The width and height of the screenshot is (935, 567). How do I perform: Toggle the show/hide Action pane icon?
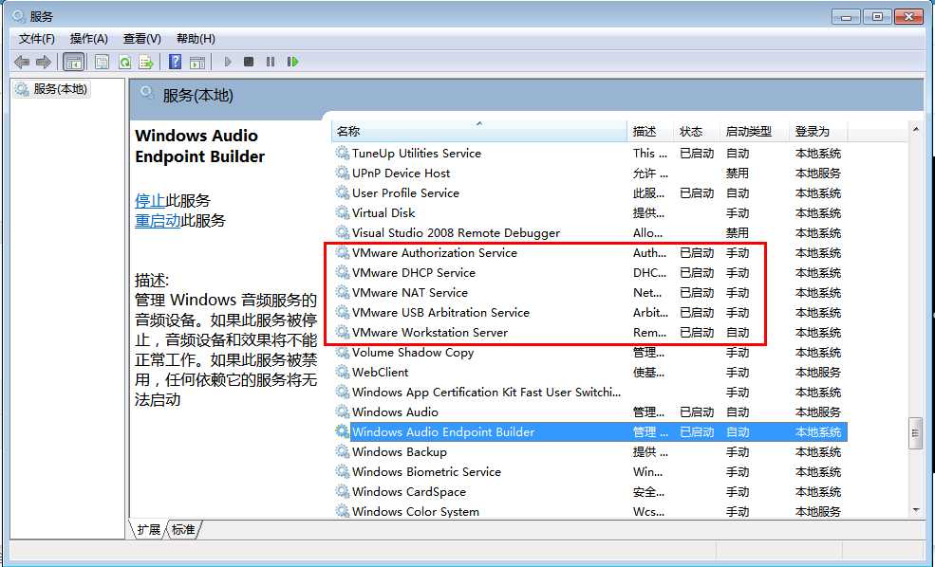(197, 62)
